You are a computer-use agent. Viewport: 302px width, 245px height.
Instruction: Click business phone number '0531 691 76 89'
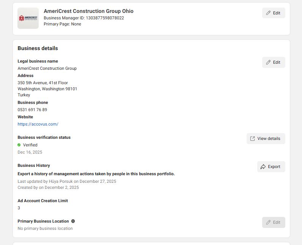point(32,110)
